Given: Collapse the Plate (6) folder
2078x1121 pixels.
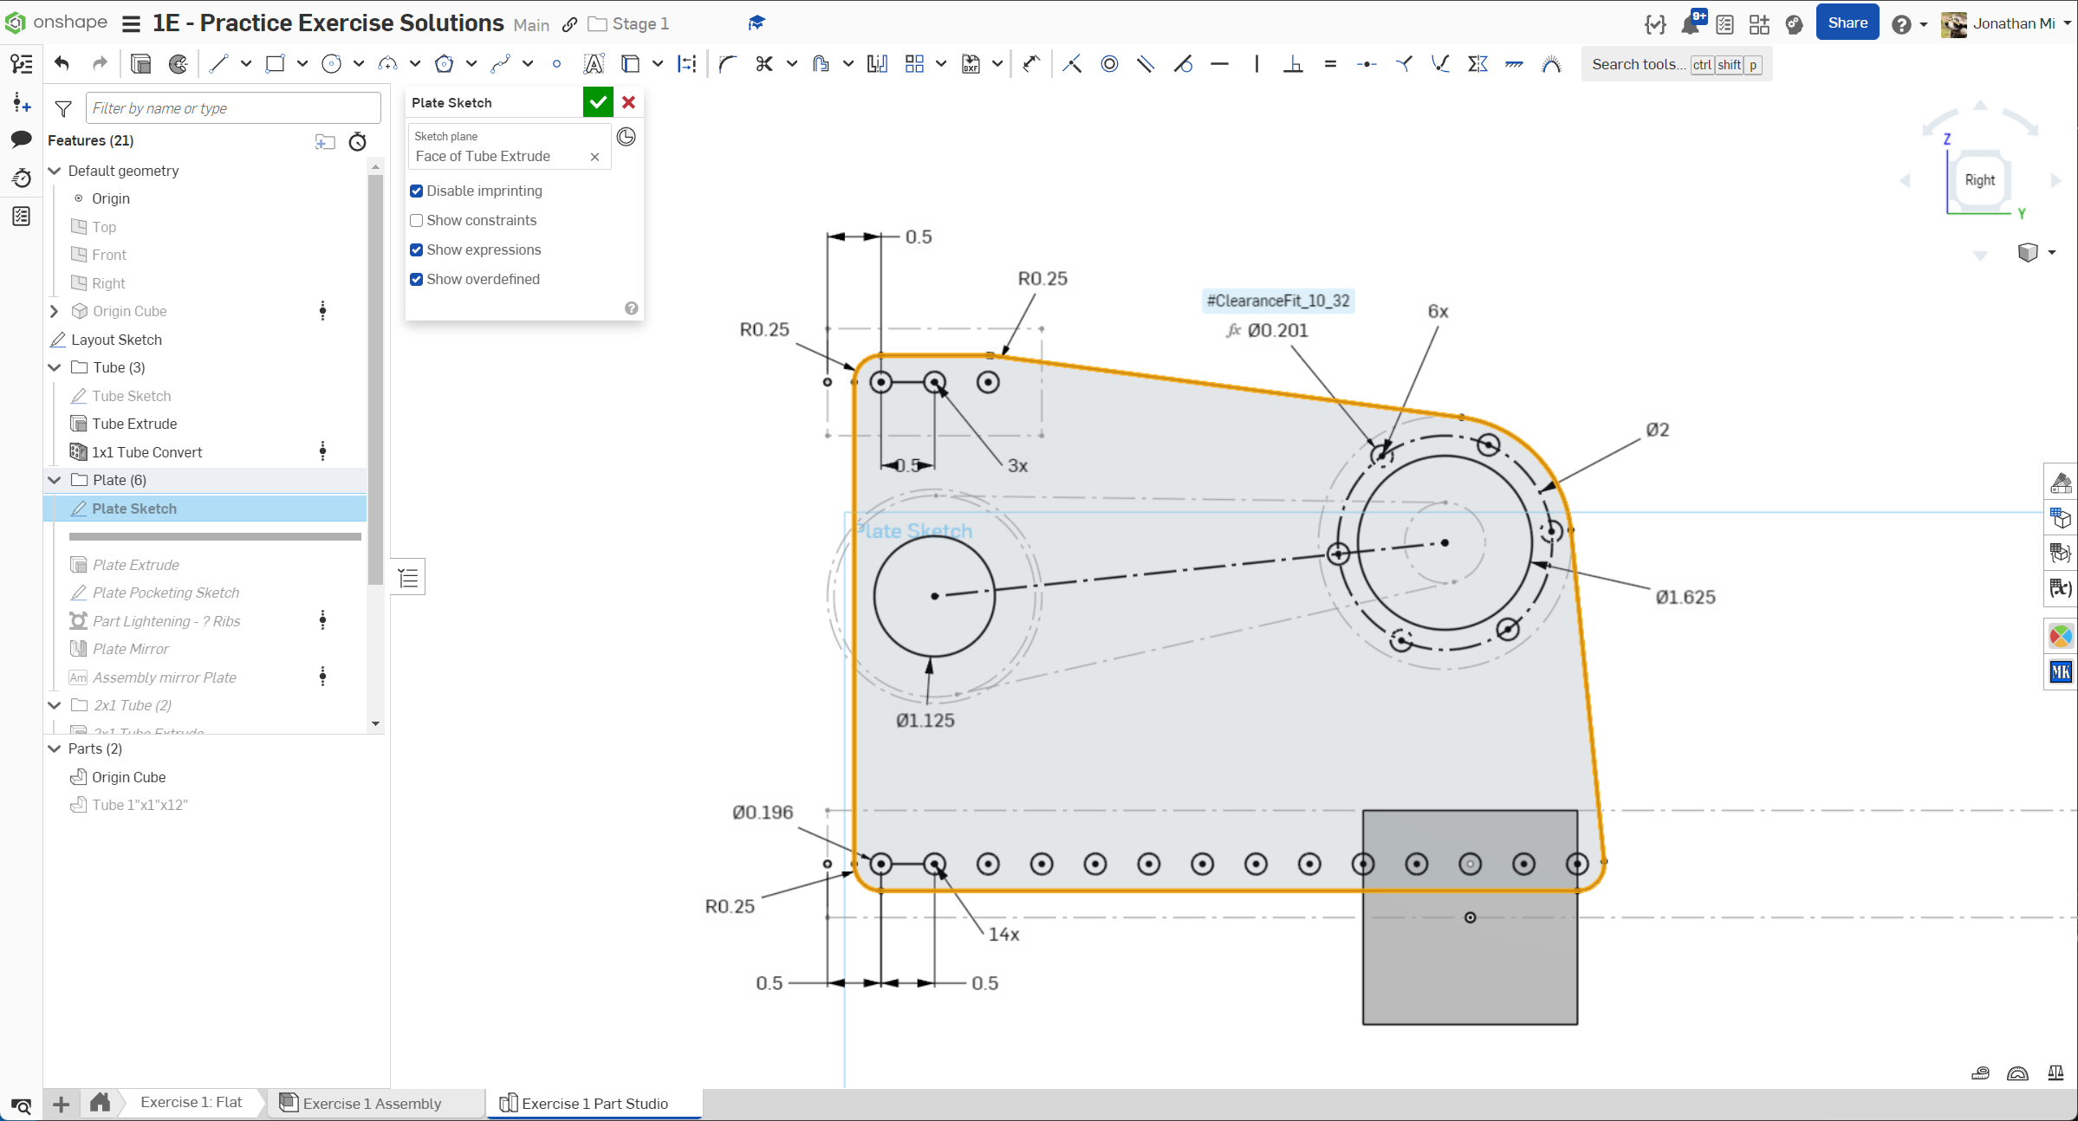Looking at the screenshot, I should [55, 480].
